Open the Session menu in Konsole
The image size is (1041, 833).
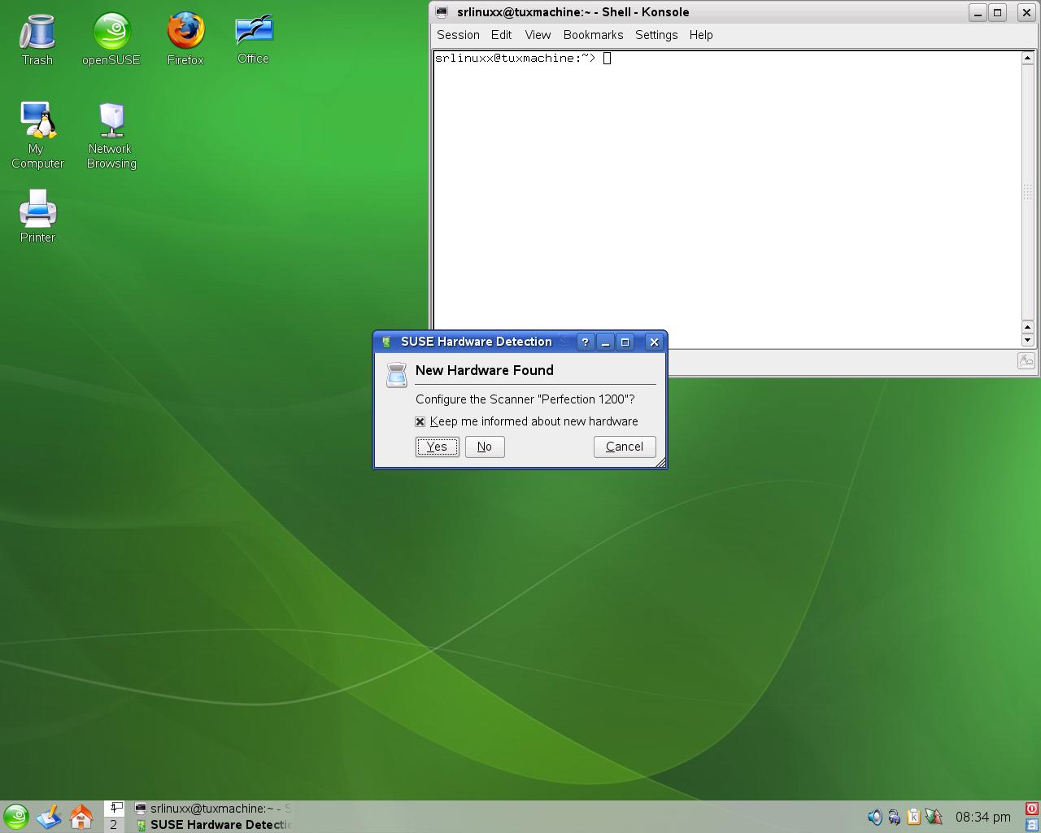[458, 35]
